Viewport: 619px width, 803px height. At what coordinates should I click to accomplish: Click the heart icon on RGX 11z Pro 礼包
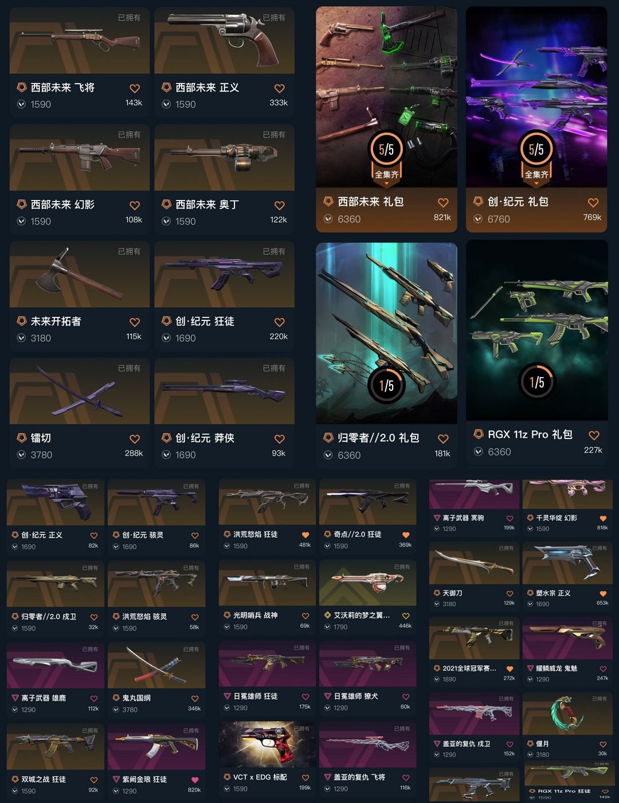(x=594, y=436)
